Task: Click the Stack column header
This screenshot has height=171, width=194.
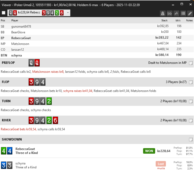Action: coord(164,20)
